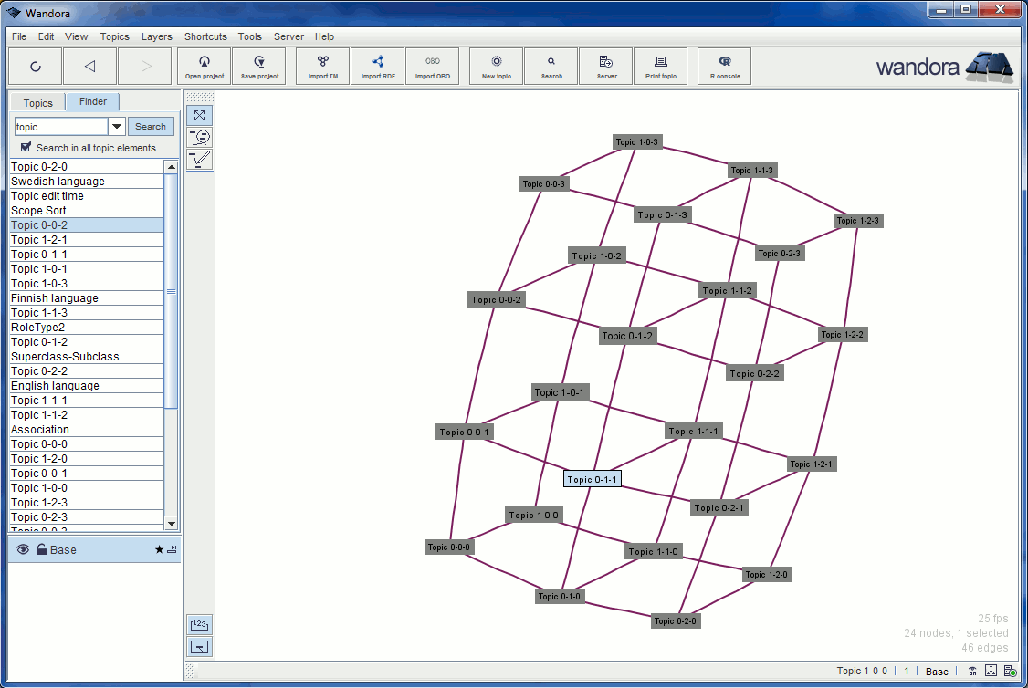Image resolution: width=1028 pixels, height=688 pixels.
Task: Open the Search tool from the toolbar
Action: pos(551,66)
